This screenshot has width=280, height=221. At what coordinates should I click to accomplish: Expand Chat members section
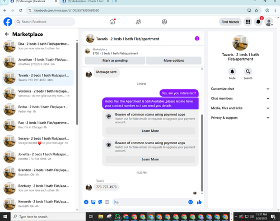pyautogui.click(x=240, y=98)
